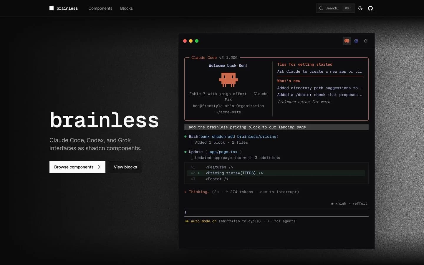Click the brainless square logo icon

[52, 8]
